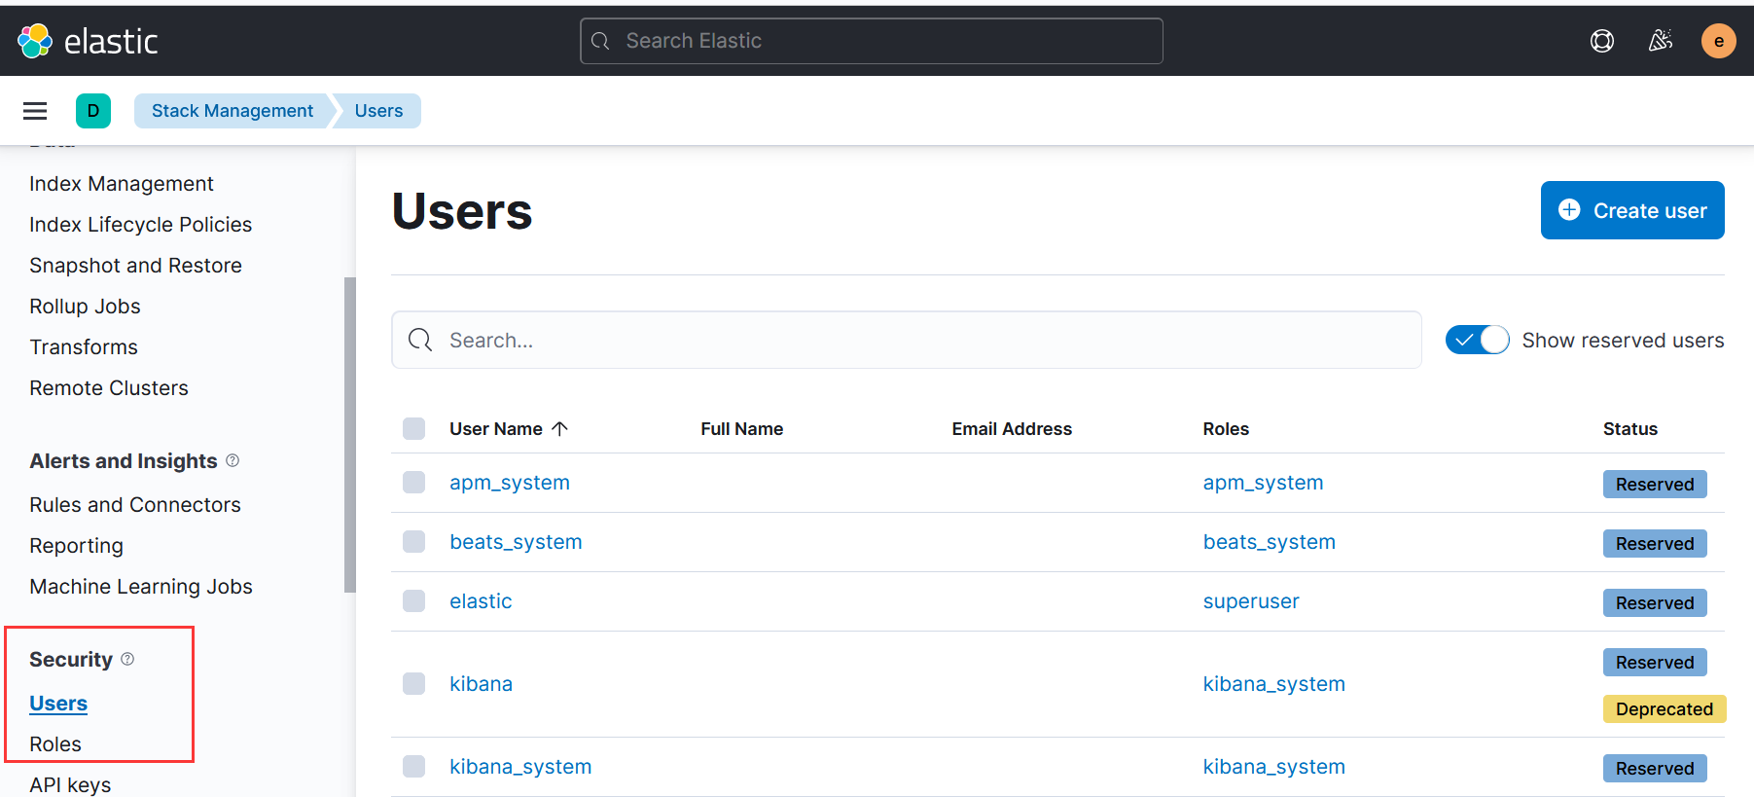
Task: Open Machine Learning Jobs
Action: click(x=141, y=587)
